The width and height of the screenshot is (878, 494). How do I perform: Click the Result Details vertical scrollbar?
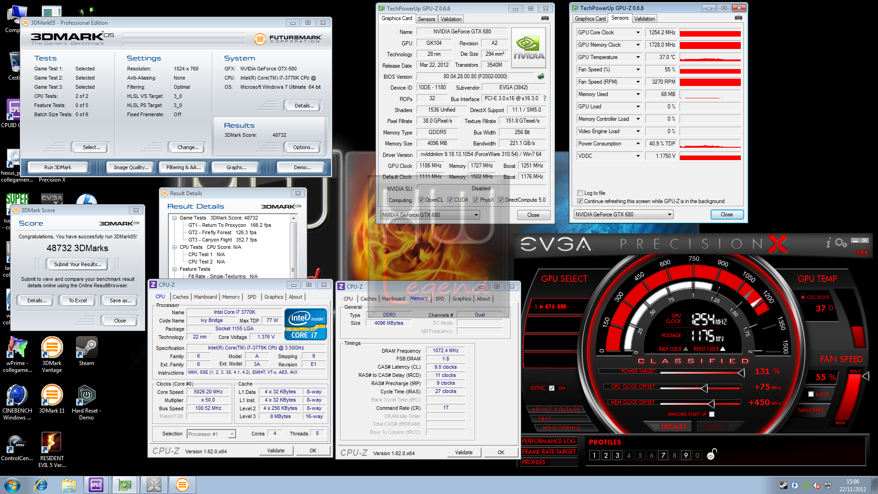pyautogui.click(x=293, y=247)
